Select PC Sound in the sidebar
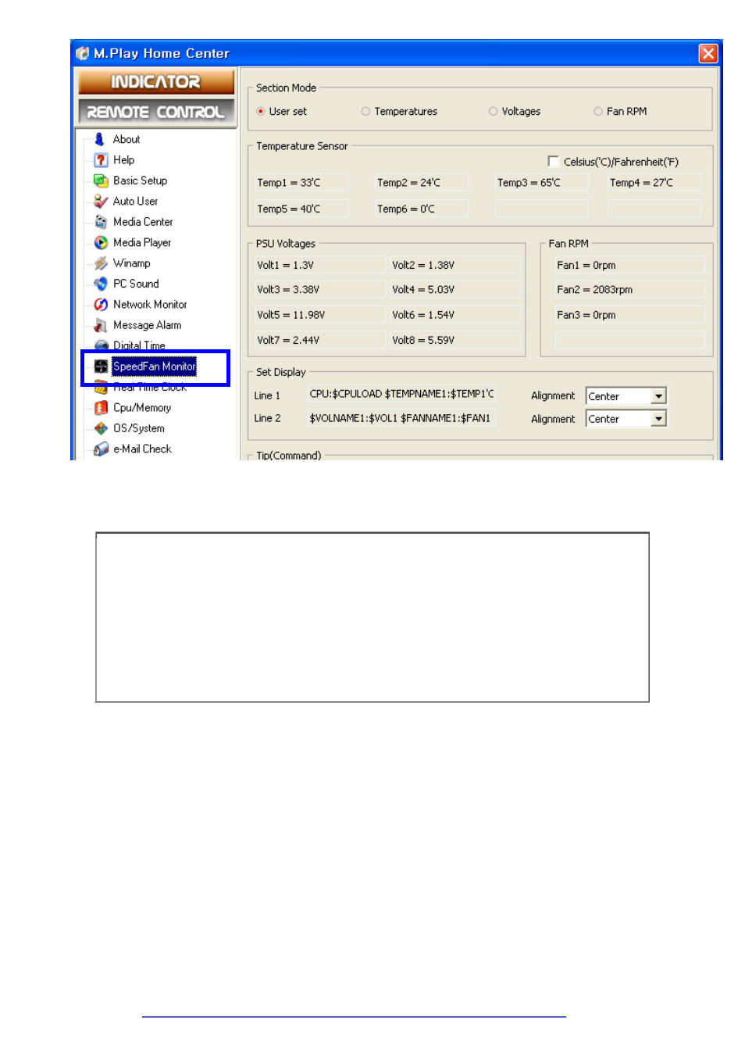Image resolution: width=745 pixels, height=1055 pixels. click(136, 284)
